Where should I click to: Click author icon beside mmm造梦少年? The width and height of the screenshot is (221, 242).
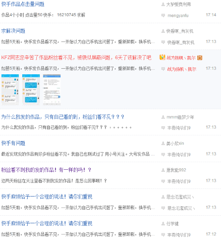[163, 117]
